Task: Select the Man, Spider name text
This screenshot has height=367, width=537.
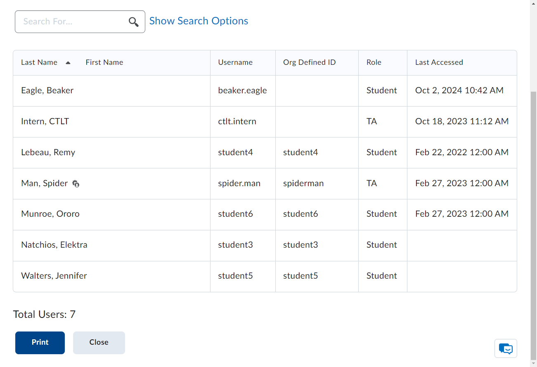Action: [45, 183]
